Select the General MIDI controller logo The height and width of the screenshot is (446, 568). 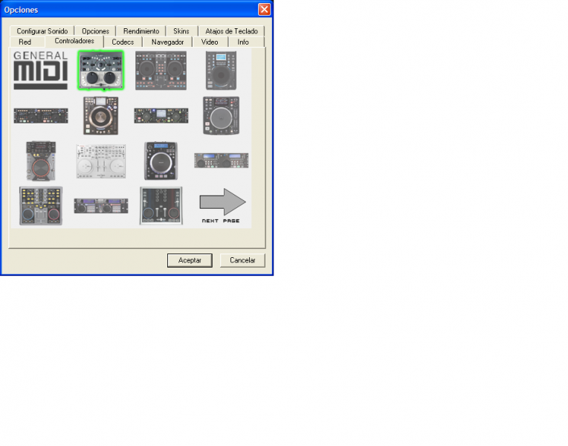pos(41,70)
